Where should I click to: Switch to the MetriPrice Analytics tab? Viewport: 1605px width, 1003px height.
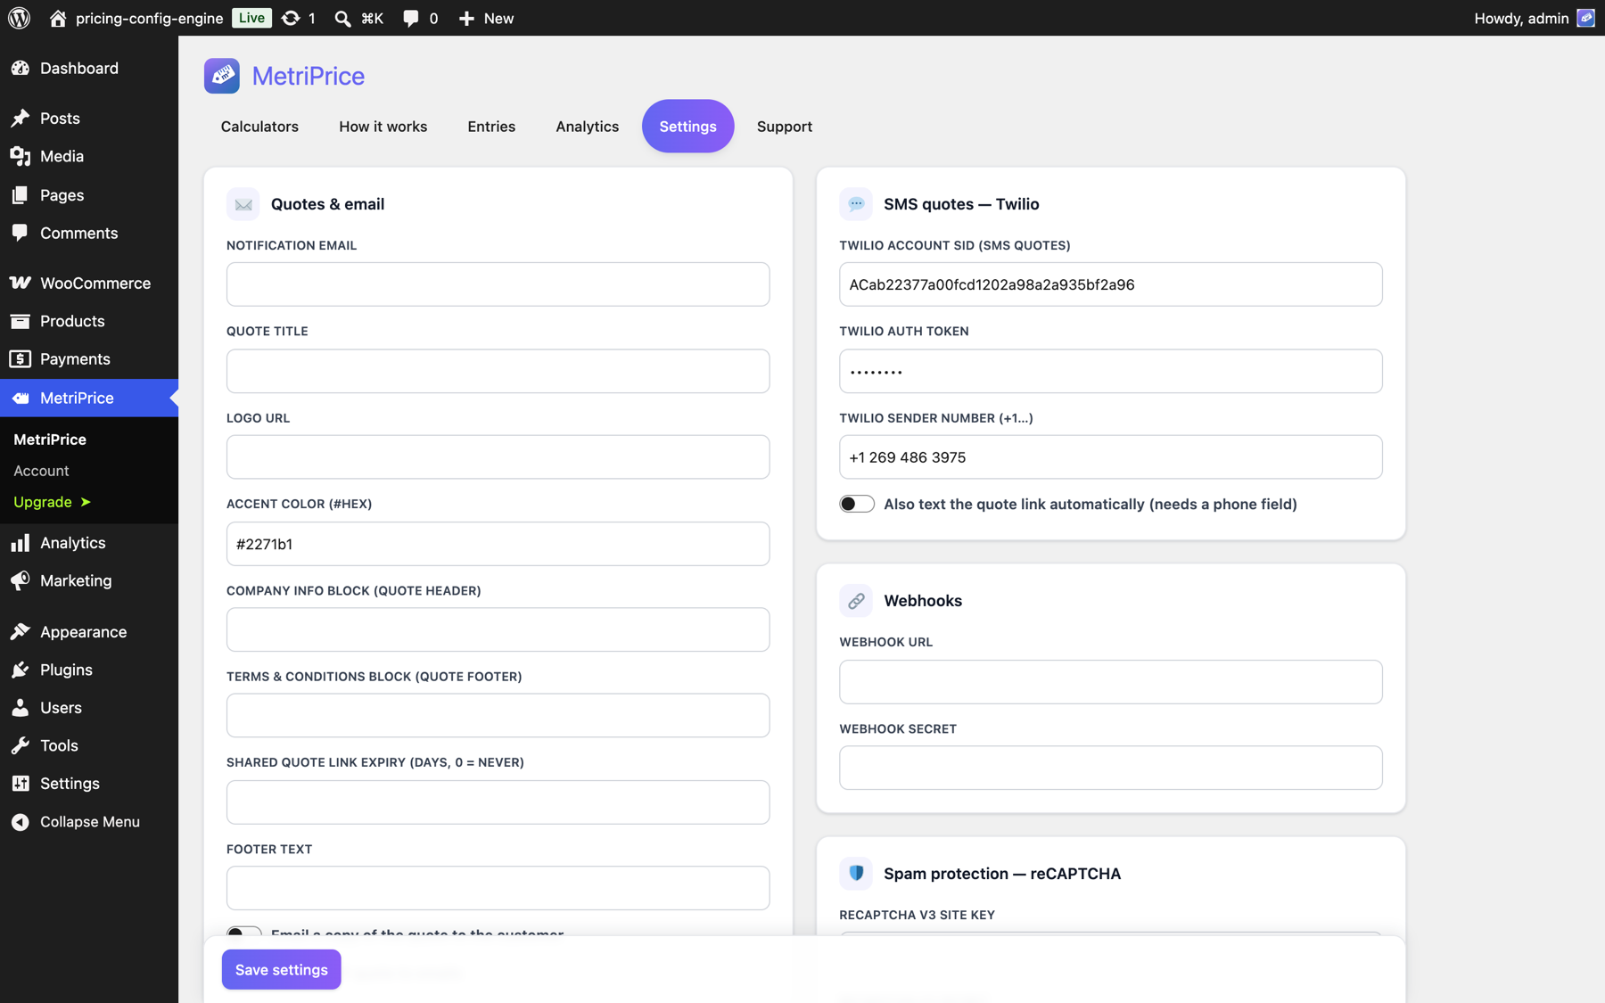(587, 126)
